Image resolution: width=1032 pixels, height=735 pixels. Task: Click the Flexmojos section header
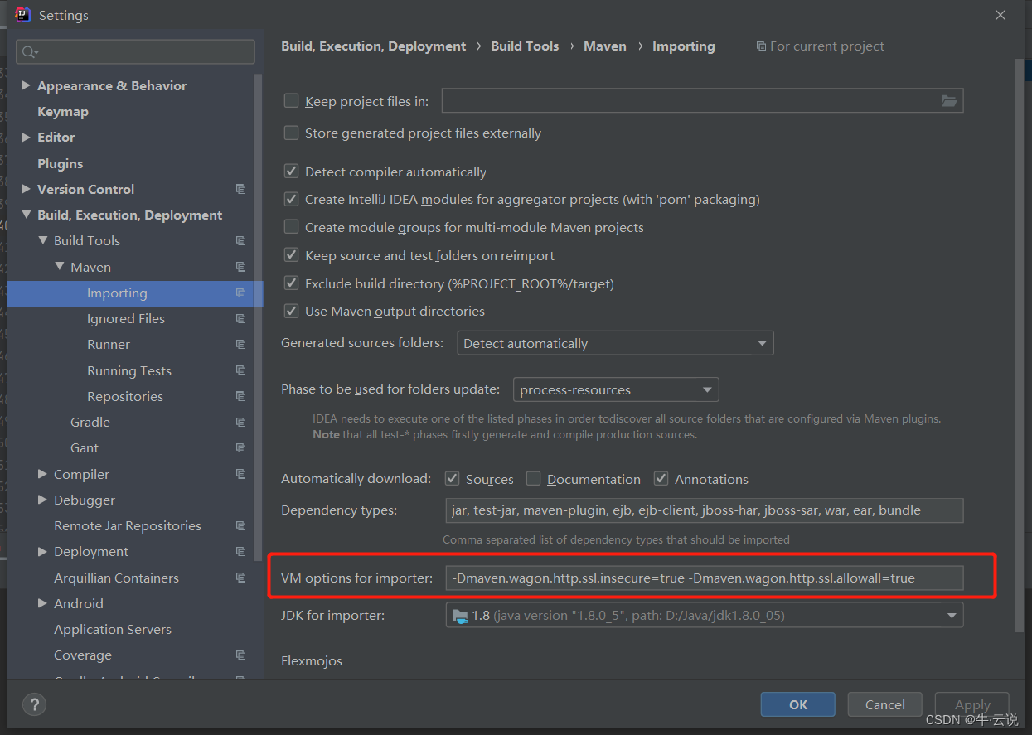pos(312,660)
